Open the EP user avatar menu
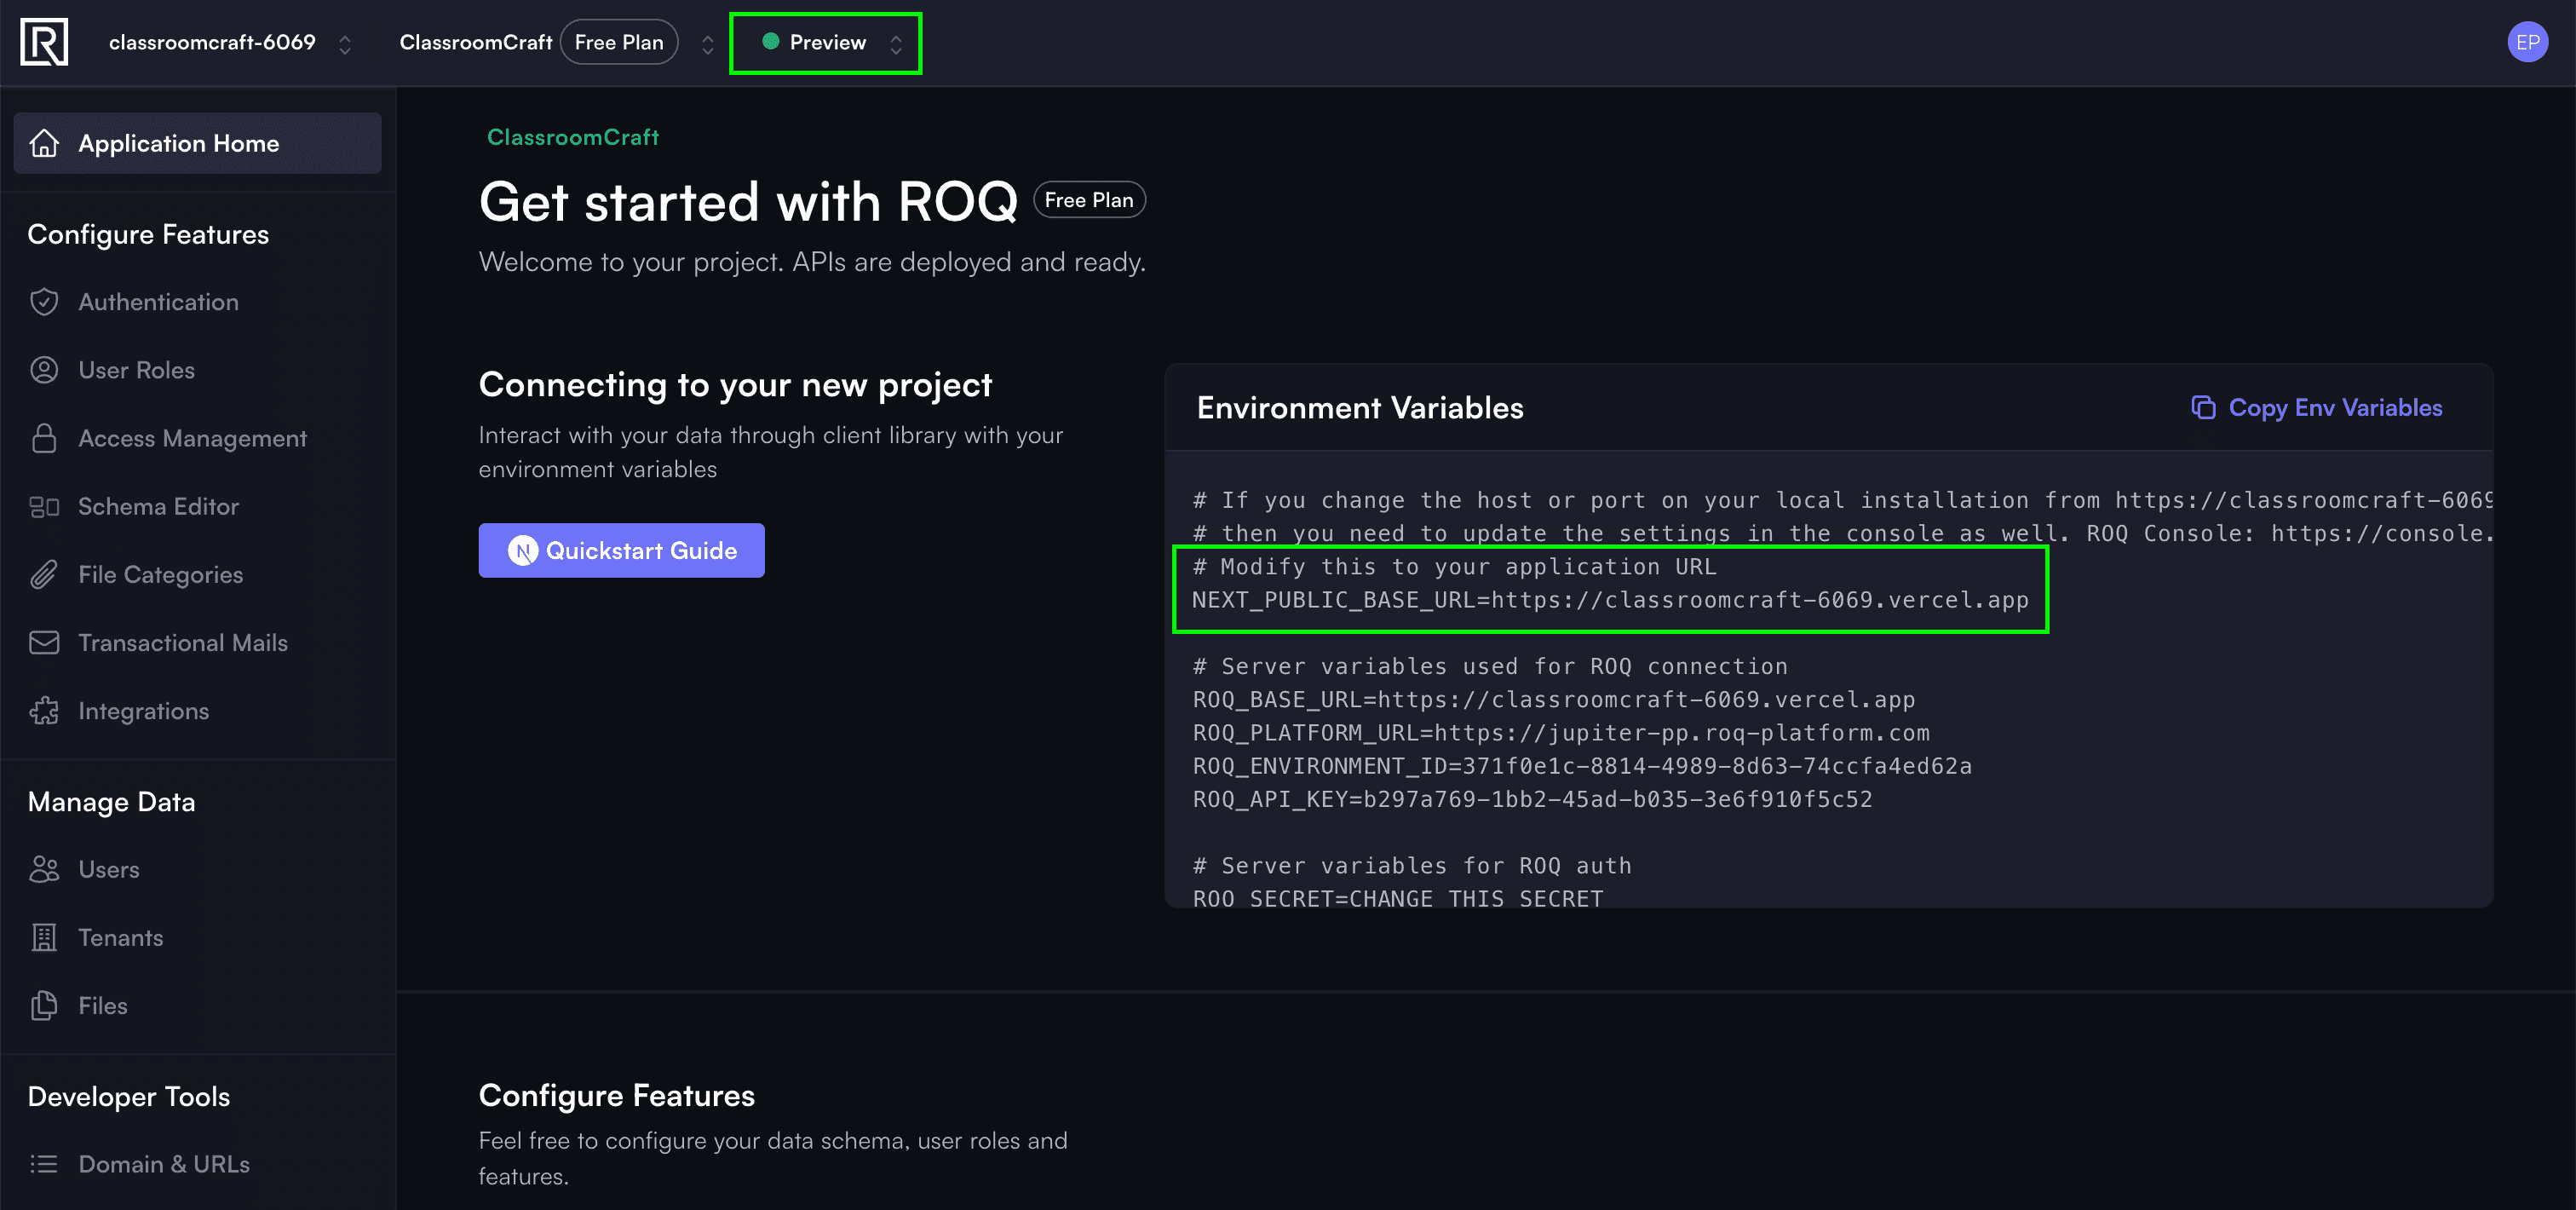Screen dimensions: 2576x1210 [x=2527, y=42]
